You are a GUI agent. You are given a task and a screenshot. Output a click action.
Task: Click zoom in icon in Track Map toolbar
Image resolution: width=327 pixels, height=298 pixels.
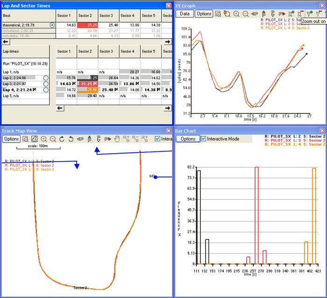point(43,139)
